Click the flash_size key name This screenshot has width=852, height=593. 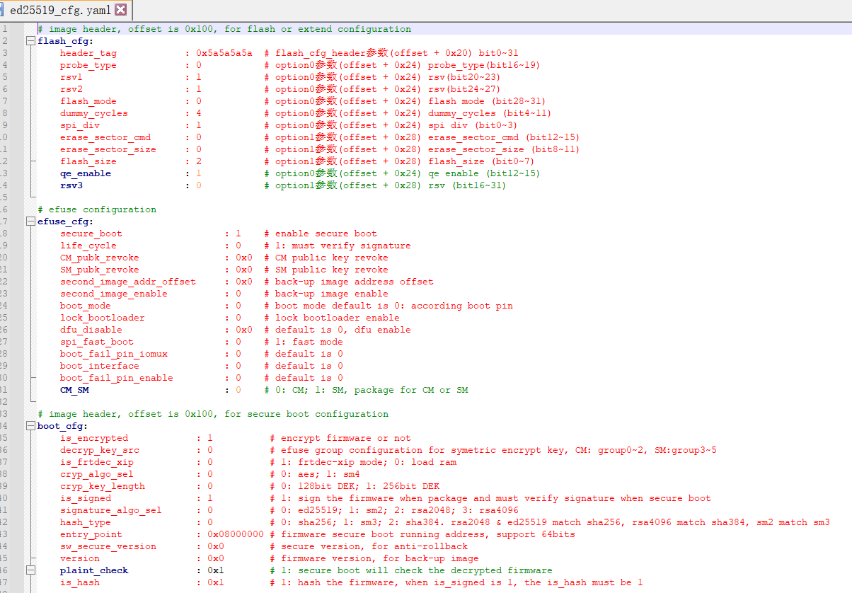tap(88, 161)
